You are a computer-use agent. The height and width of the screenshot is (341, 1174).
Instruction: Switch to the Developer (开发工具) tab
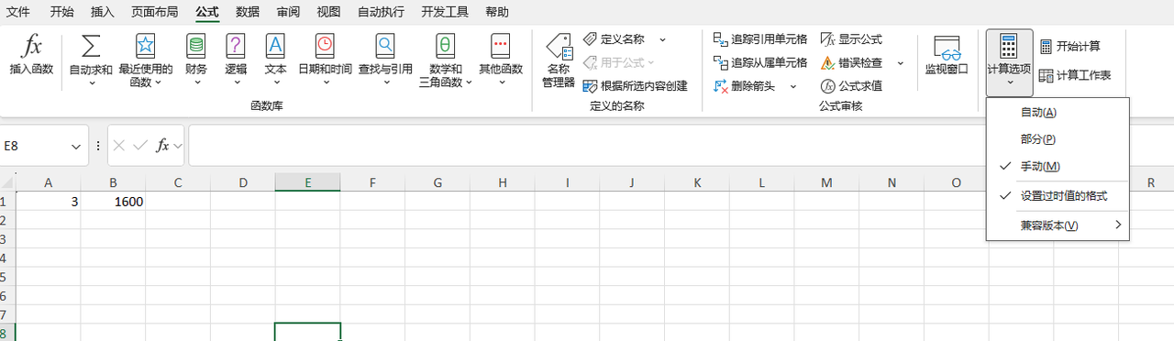coord(445,12)
